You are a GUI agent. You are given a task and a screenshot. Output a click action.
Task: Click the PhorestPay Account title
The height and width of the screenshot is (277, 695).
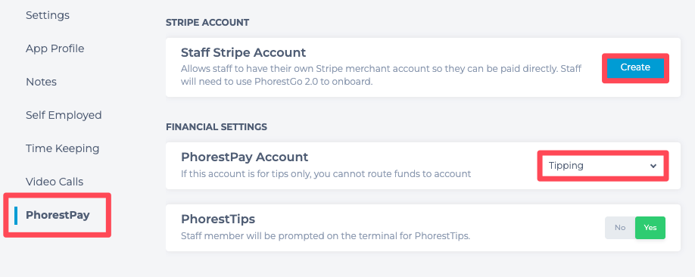(245, 157)
